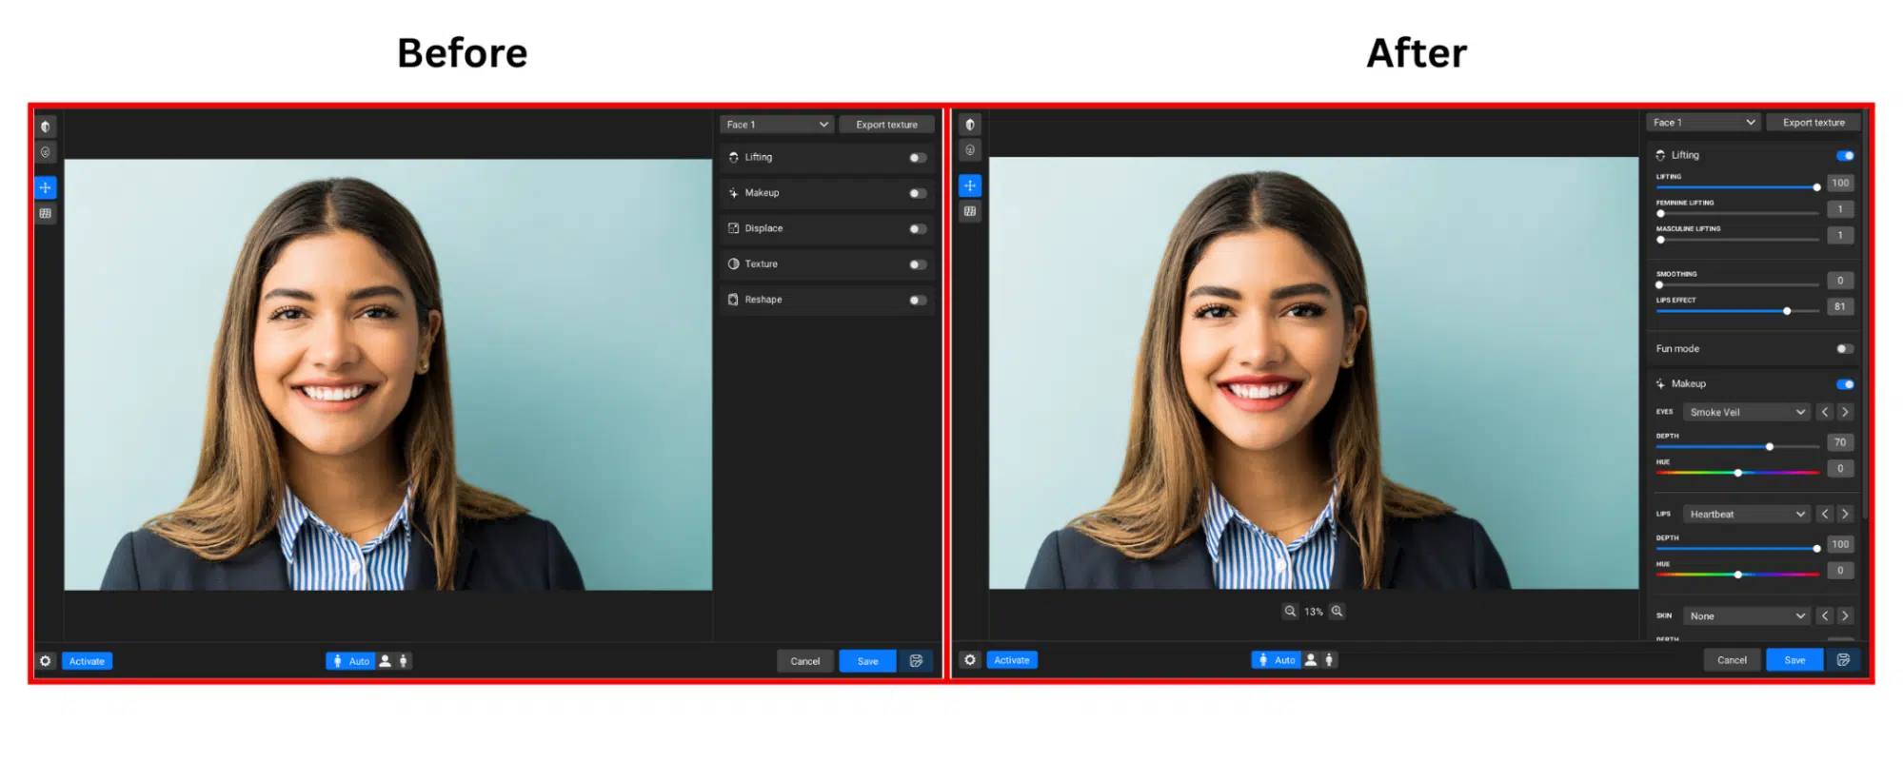This screenshot has height=761, width=1903.
Task: Click Save button in Before panel
Action: tap(868, 661)
